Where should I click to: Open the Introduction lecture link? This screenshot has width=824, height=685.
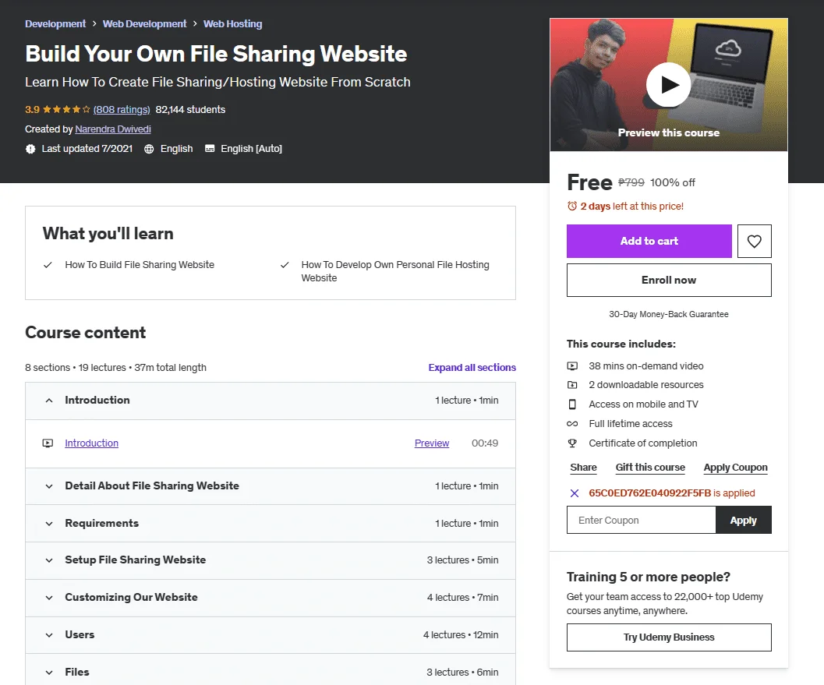pyautogui.click(x=91, y=443)
